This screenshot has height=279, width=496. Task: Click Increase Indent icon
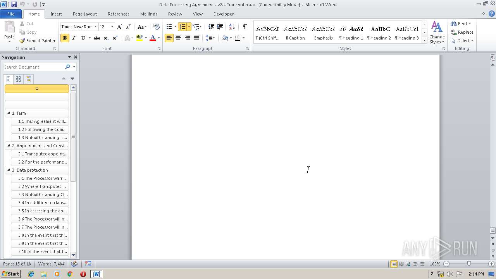220,27
